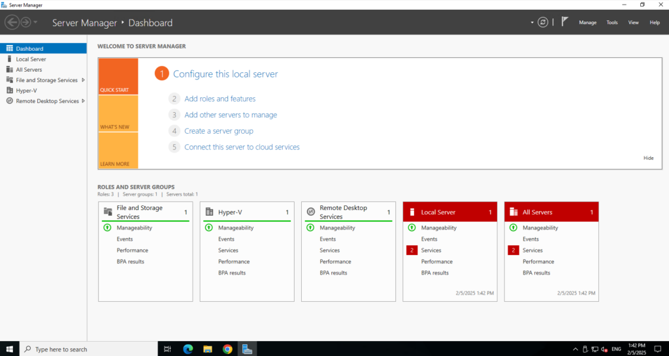The height and width of the screenshot is (356, 669).
Task: Open the Manage menu
Action: pyautogui.click(x=587, y=22)
